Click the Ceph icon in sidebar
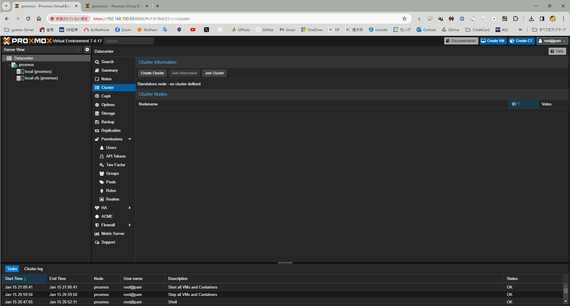 (97, 96)
